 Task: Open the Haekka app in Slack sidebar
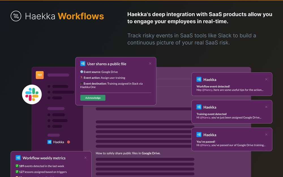point(59,142)
